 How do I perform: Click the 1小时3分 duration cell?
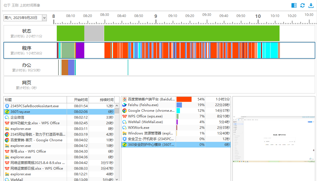click(x=222, y=99)
